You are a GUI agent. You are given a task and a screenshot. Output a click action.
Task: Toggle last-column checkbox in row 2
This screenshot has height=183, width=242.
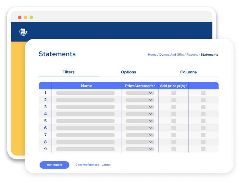[203, 100]
